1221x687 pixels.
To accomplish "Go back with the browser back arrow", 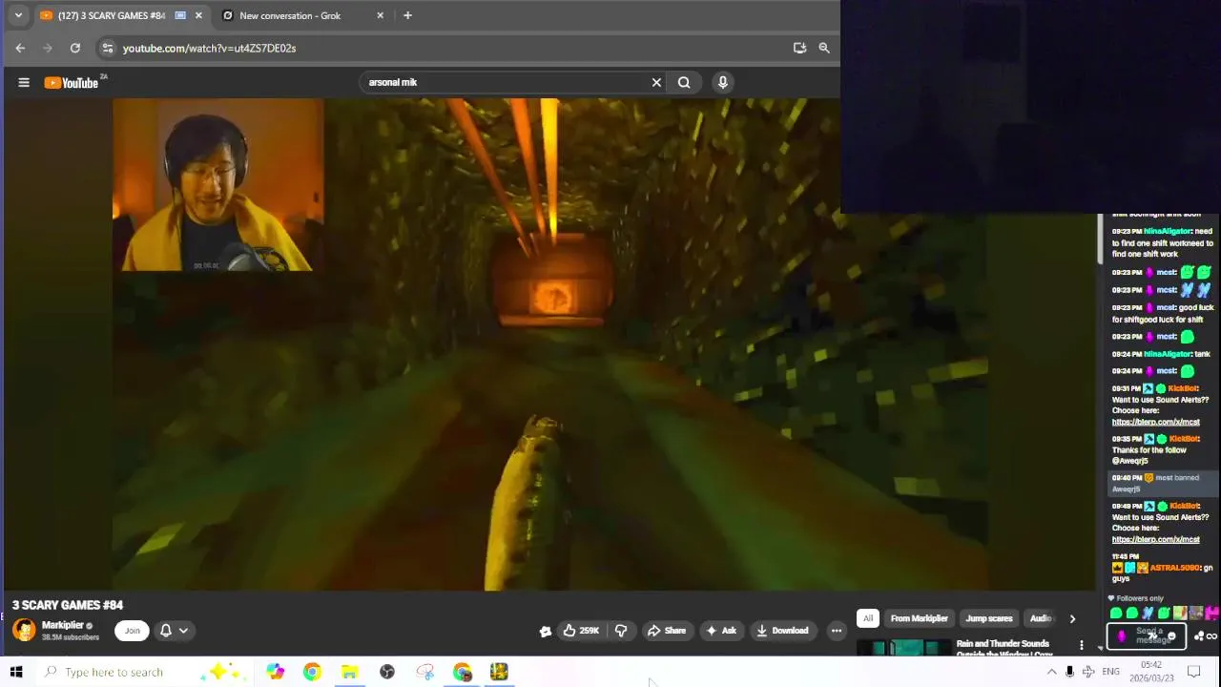I will click(x=20, y=48).
